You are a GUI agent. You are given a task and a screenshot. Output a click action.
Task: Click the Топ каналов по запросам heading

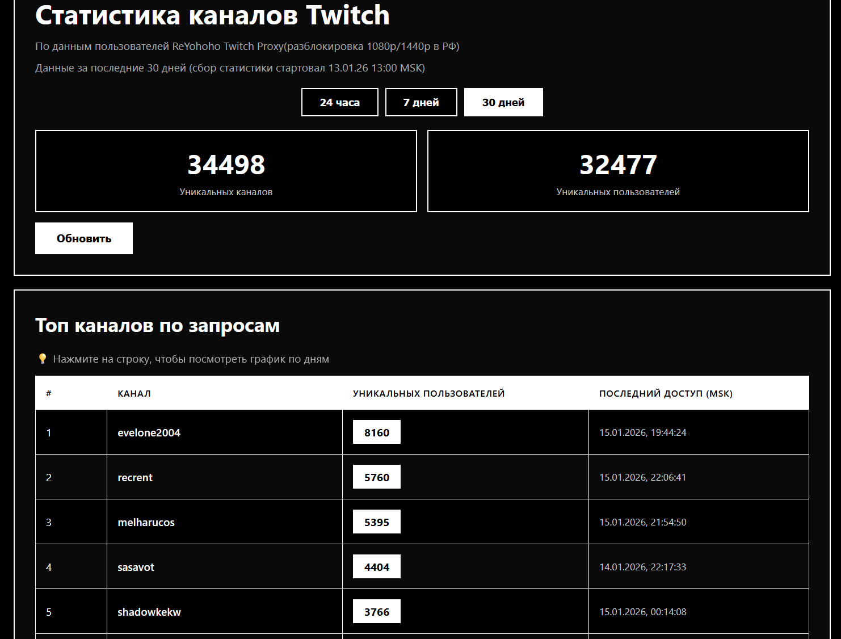157,326
